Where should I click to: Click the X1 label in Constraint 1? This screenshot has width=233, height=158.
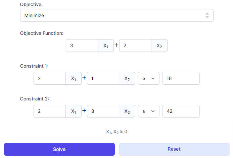(x=74, y=78)
